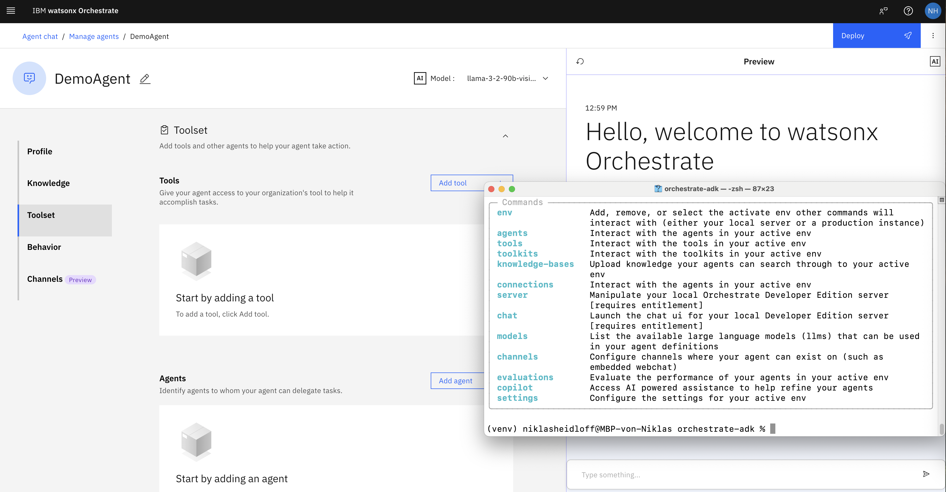Open the hamburger navigation menu
The image size is (946, 492).
click(11, 11)
